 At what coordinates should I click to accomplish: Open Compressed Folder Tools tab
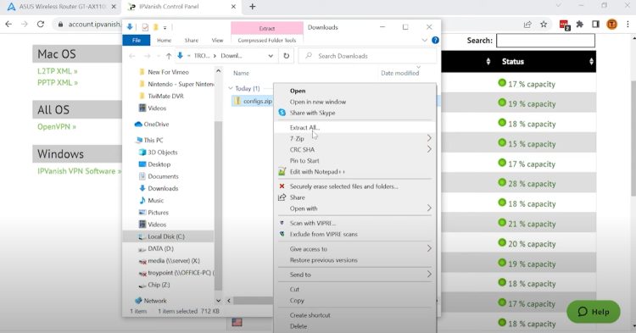tap(267, 41)
